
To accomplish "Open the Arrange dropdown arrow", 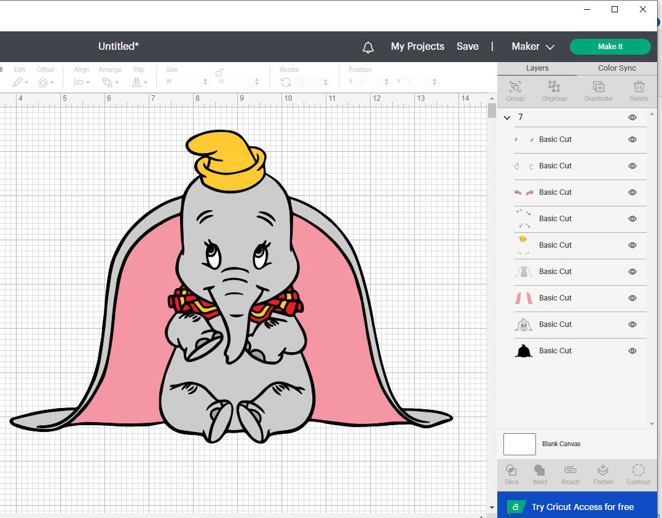I will tap(117, 83).
